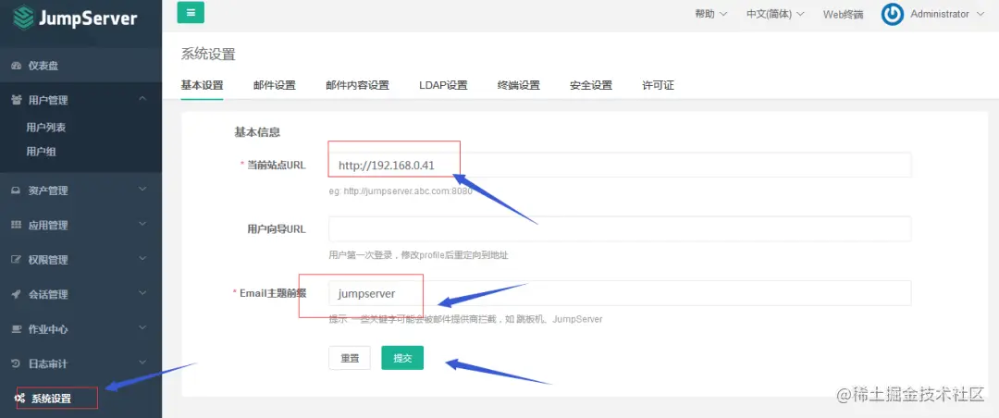Expand the 应用管理 menu chevron
The width and height of the screenshot is (999, 418).
coord(142,225)
